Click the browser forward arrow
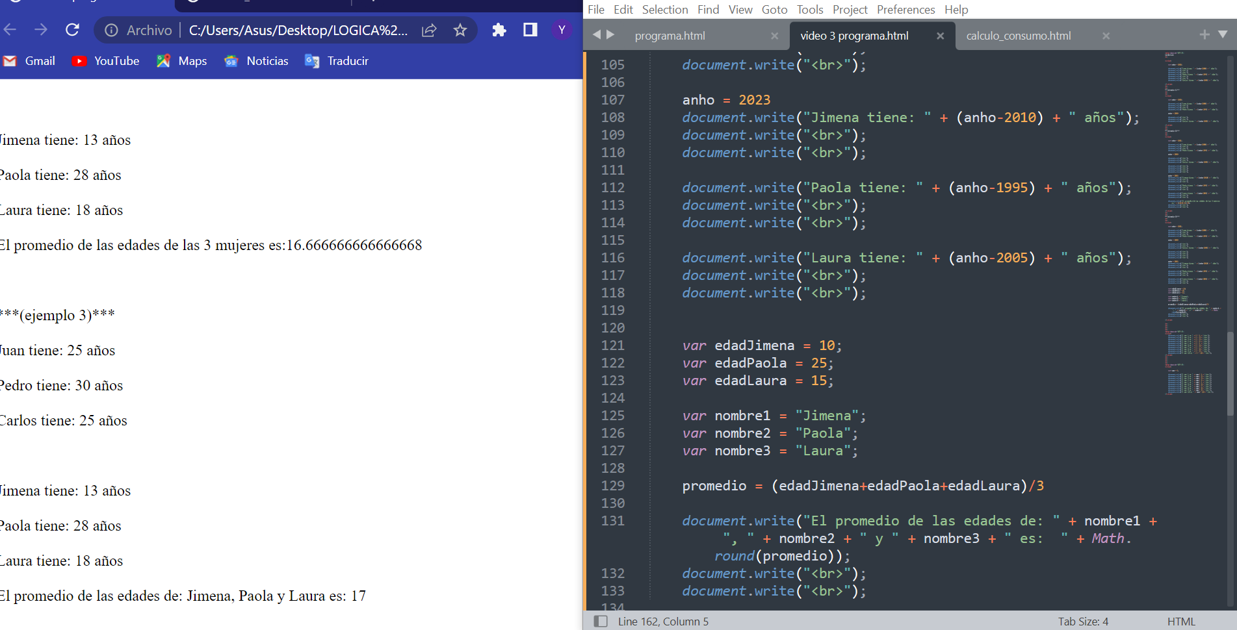 (x=41, y=30)
